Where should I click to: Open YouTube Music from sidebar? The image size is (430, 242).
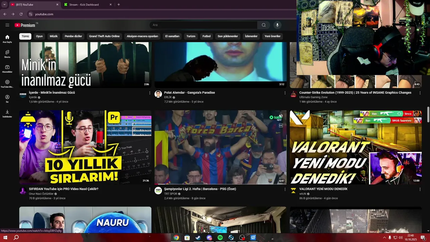pos(7,84)
